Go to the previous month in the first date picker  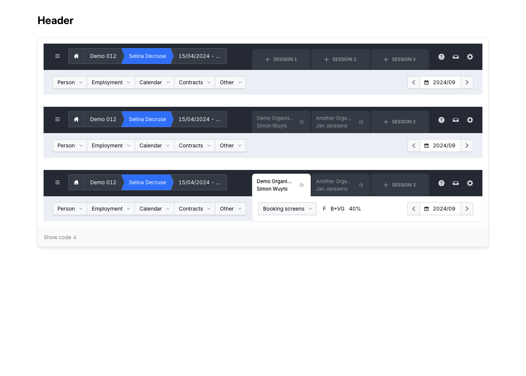click(414, 82)
